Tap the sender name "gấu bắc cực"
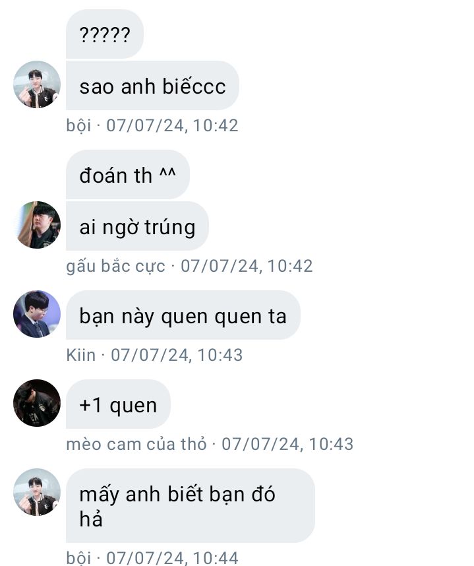The width and height of the screenshot is (474, 566). point(115,266)
